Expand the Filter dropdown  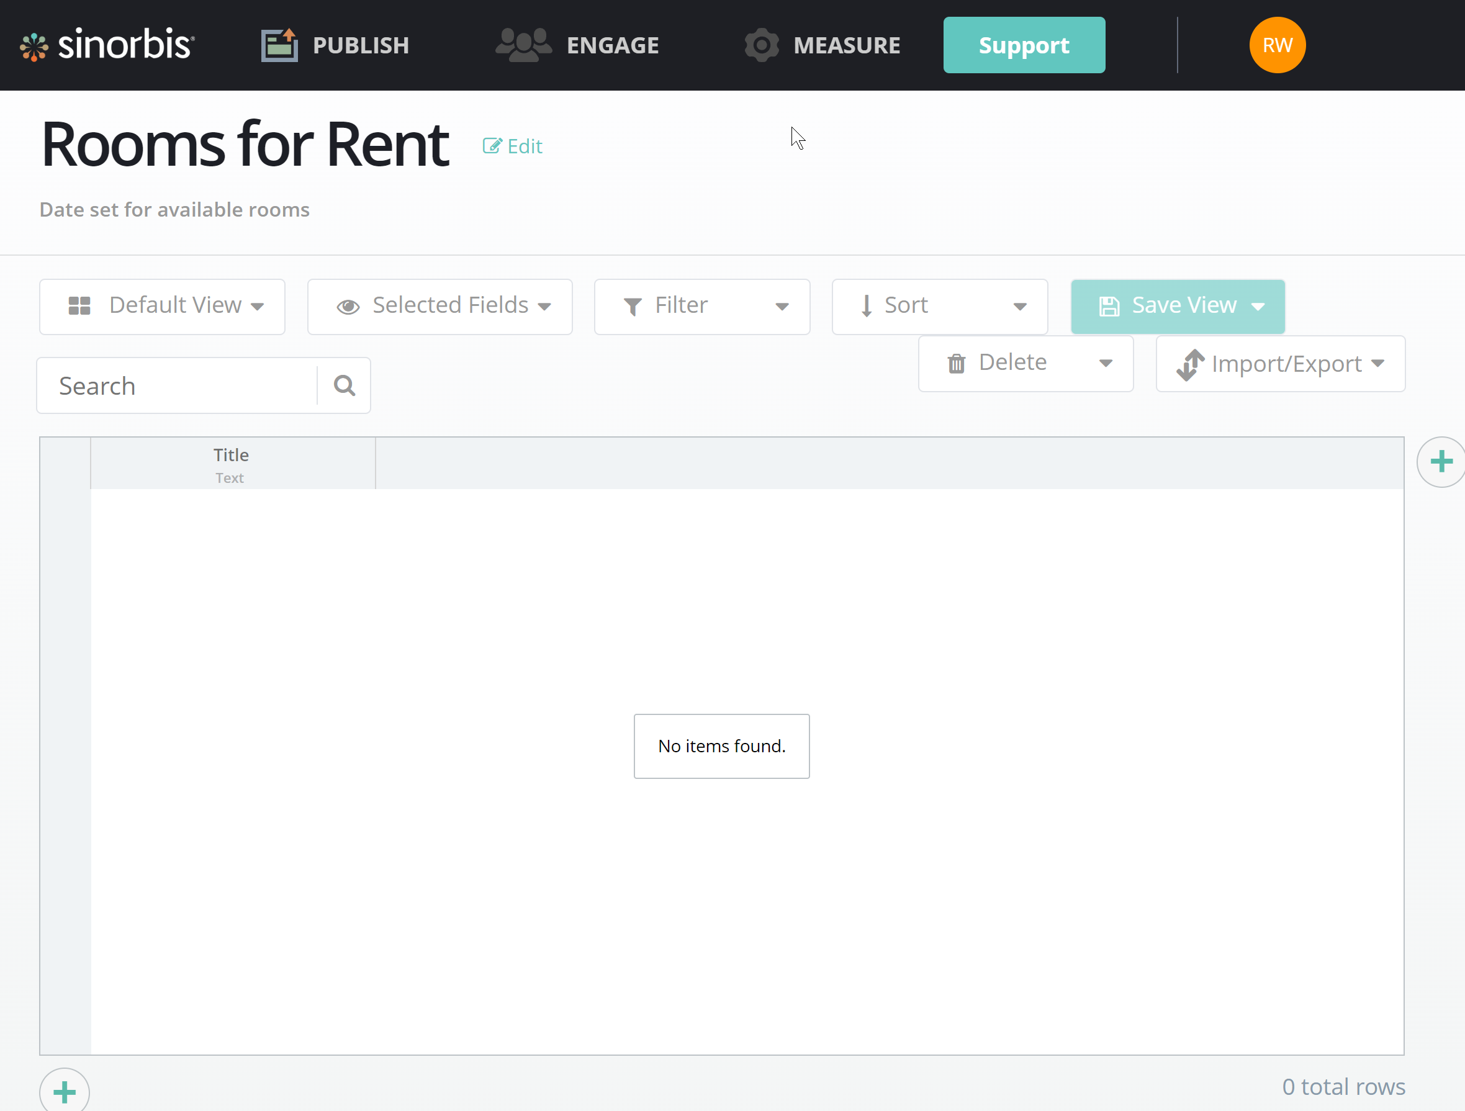coord(782,307)
